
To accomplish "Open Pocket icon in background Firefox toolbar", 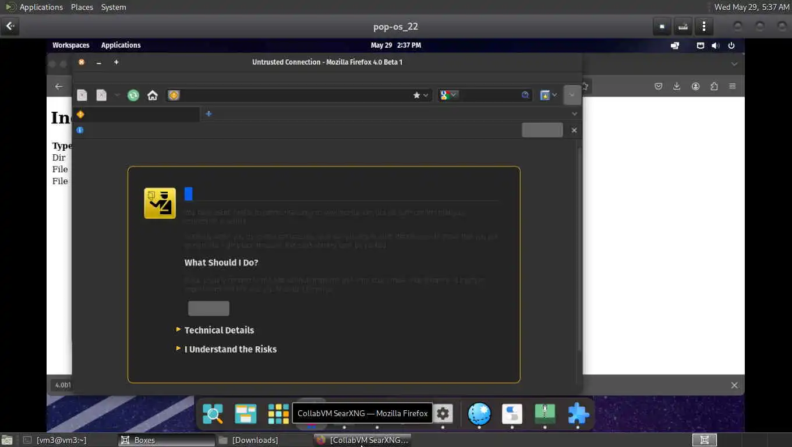I will pyautogui.click(x=659, y=86).
